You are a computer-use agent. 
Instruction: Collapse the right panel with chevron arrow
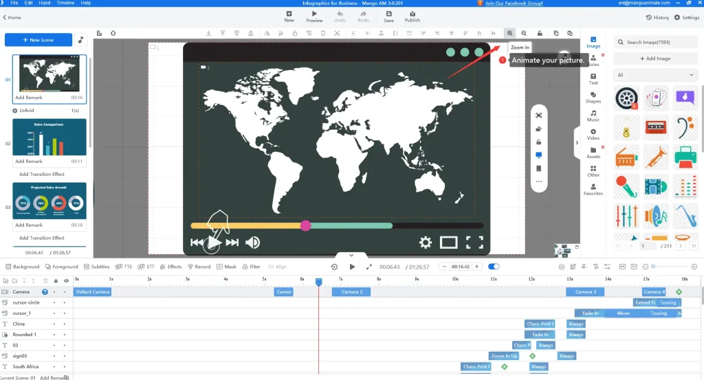pos(577,142)
